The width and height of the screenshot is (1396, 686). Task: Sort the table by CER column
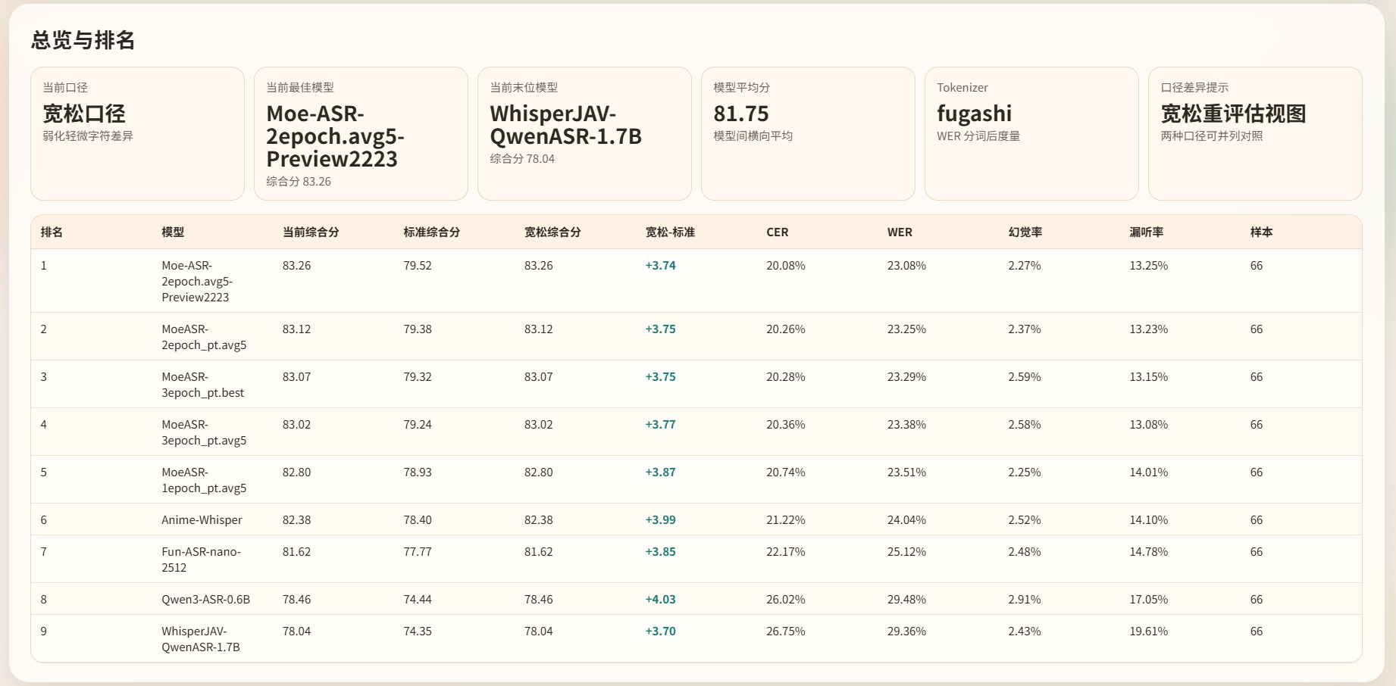[x=777, y=232]
